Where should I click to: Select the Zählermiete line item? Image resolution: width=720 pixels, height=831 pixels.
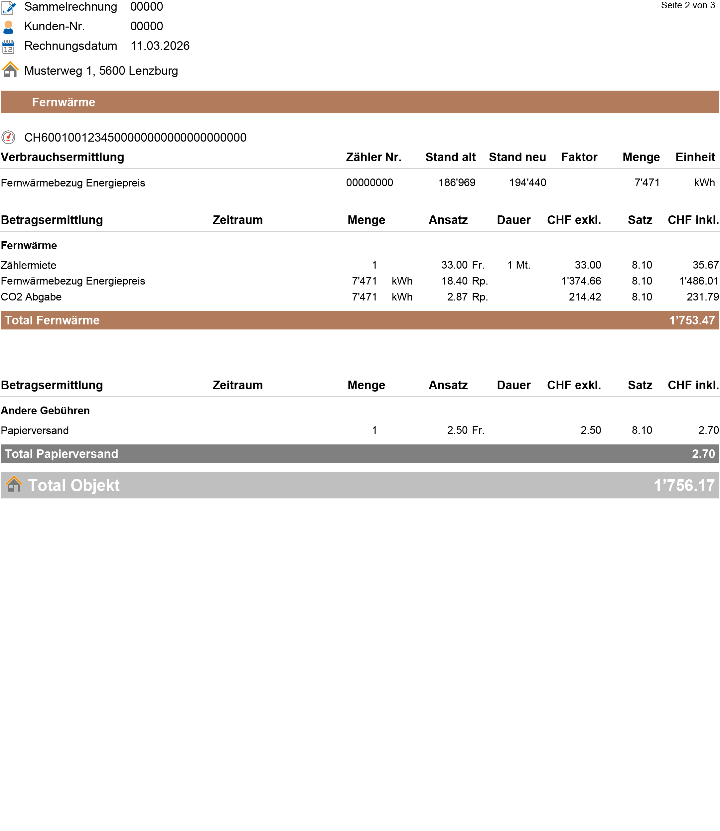coord(29,265)
